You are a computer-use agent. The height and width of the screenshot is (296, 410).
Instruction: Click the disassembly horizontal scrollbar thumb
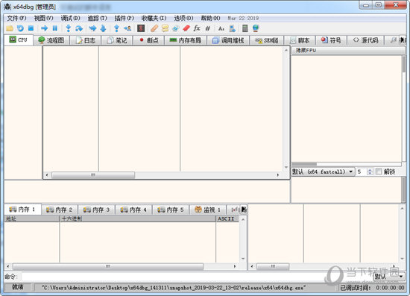tap(93, 175)
